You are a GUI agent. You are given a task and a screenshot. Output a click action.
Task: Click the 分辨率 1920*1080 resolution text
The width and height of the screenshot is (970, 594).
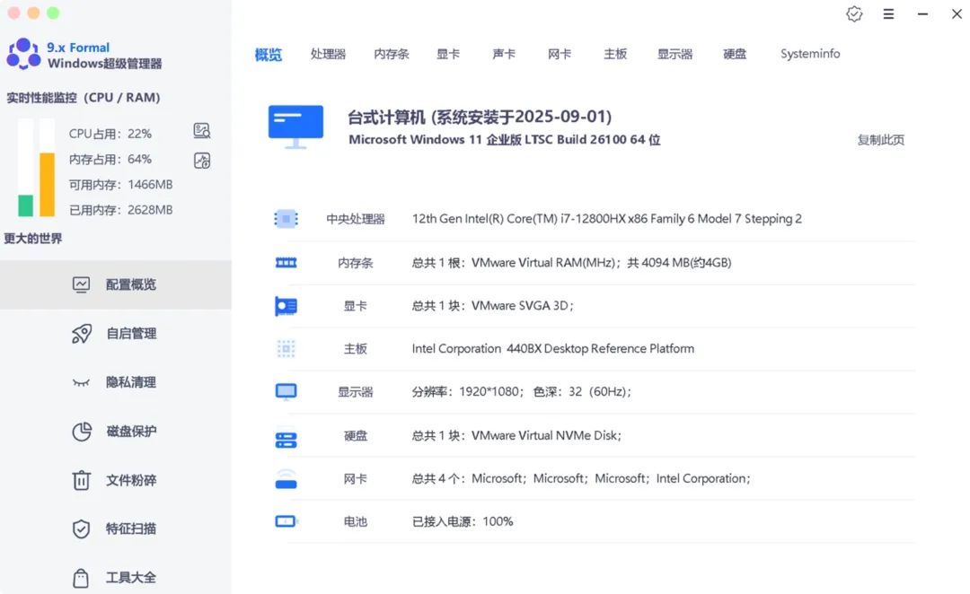(x=522, y=392)
